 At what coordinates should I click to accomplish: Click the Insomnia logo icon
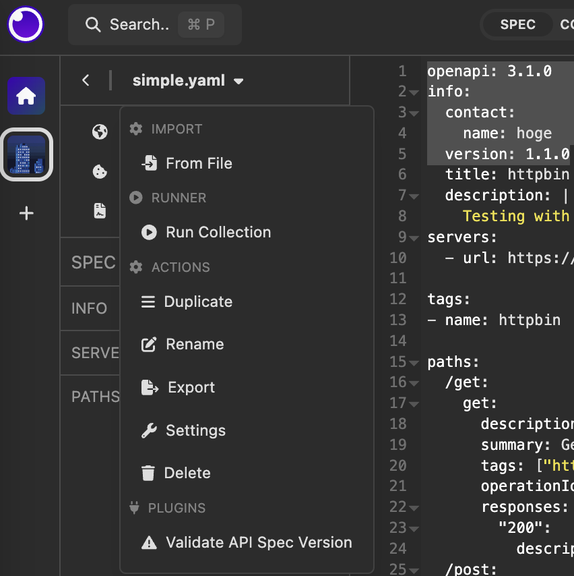coord(26,24)
